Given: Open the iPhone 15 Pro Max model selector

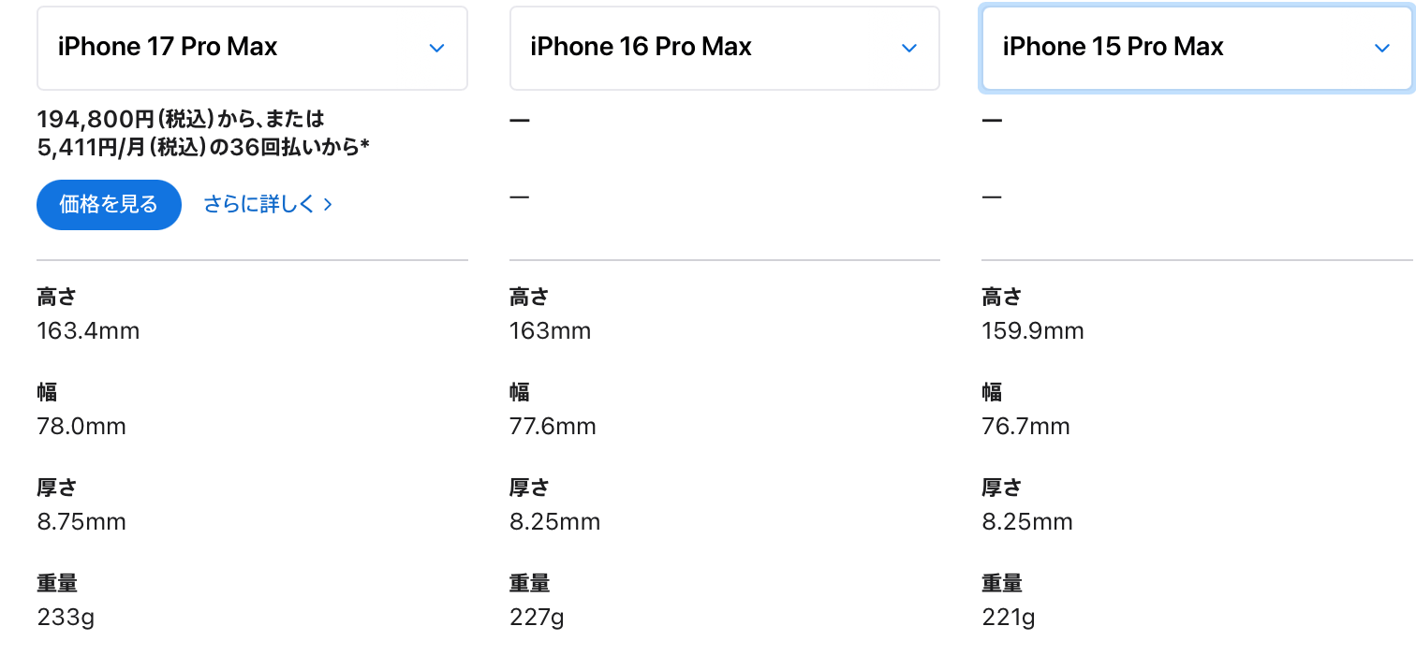Looking at the screenshot, I should pyautogui.click(x=1197, y=48).
